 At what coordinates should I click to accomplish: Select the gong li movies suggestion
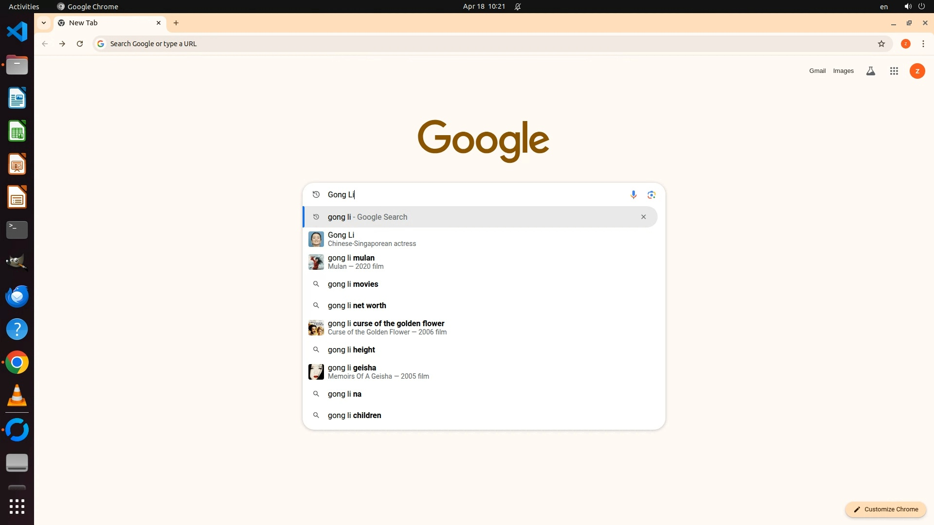coord(353,284)
